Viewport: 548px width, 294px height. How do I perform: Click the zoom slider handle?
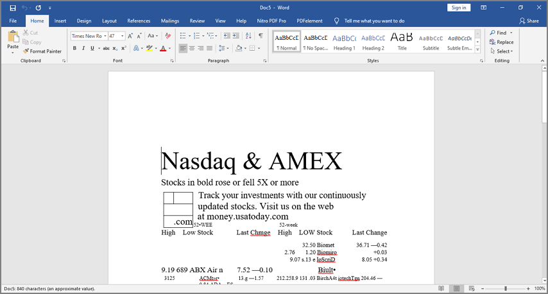(x=506, y=288)
